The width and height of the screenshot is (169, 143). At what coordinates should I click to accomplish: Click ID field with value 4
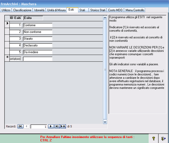pos(15,45)
